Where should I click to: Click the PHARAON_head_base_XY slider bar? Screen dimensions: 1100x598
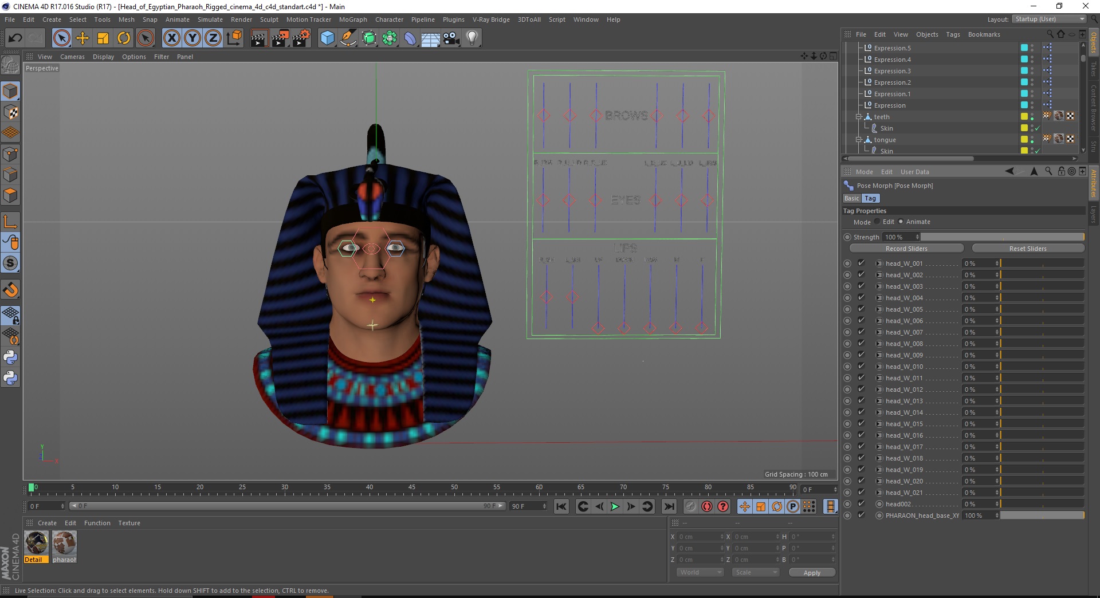coord(1042,516)
